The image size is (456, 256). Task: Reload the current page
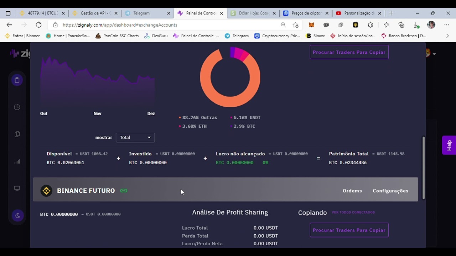click(x=38, y=25)
